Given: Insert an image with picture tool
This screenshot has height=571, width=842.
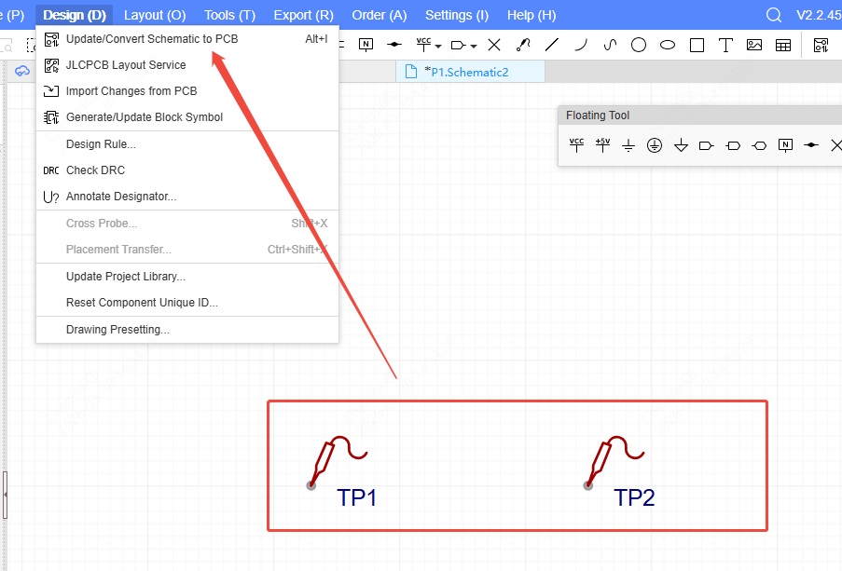Looking at the screenshot, I should pyautogui.click(x=754, y=45).
